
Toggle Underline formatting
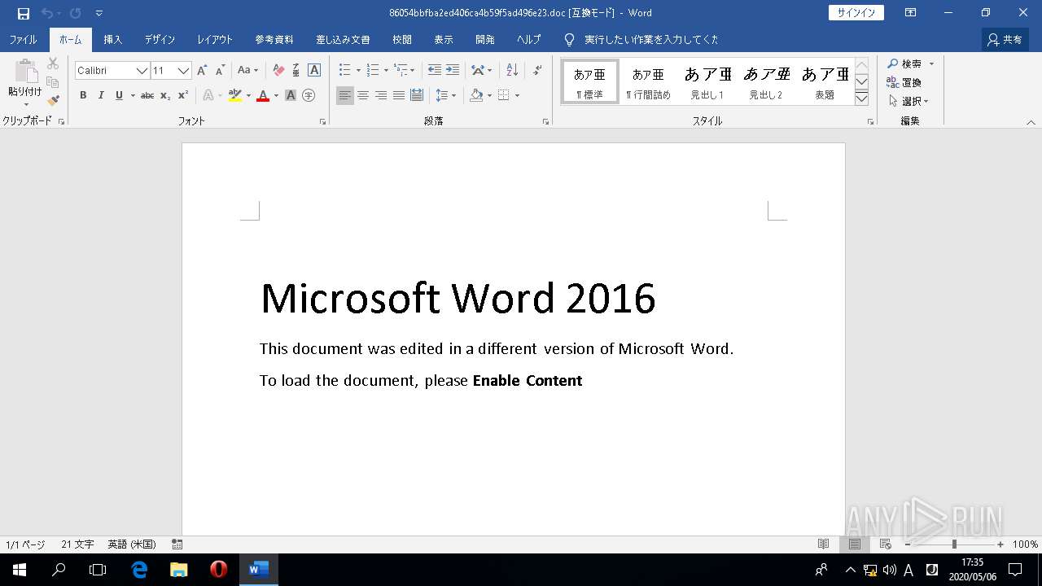(x=119, y=95)
